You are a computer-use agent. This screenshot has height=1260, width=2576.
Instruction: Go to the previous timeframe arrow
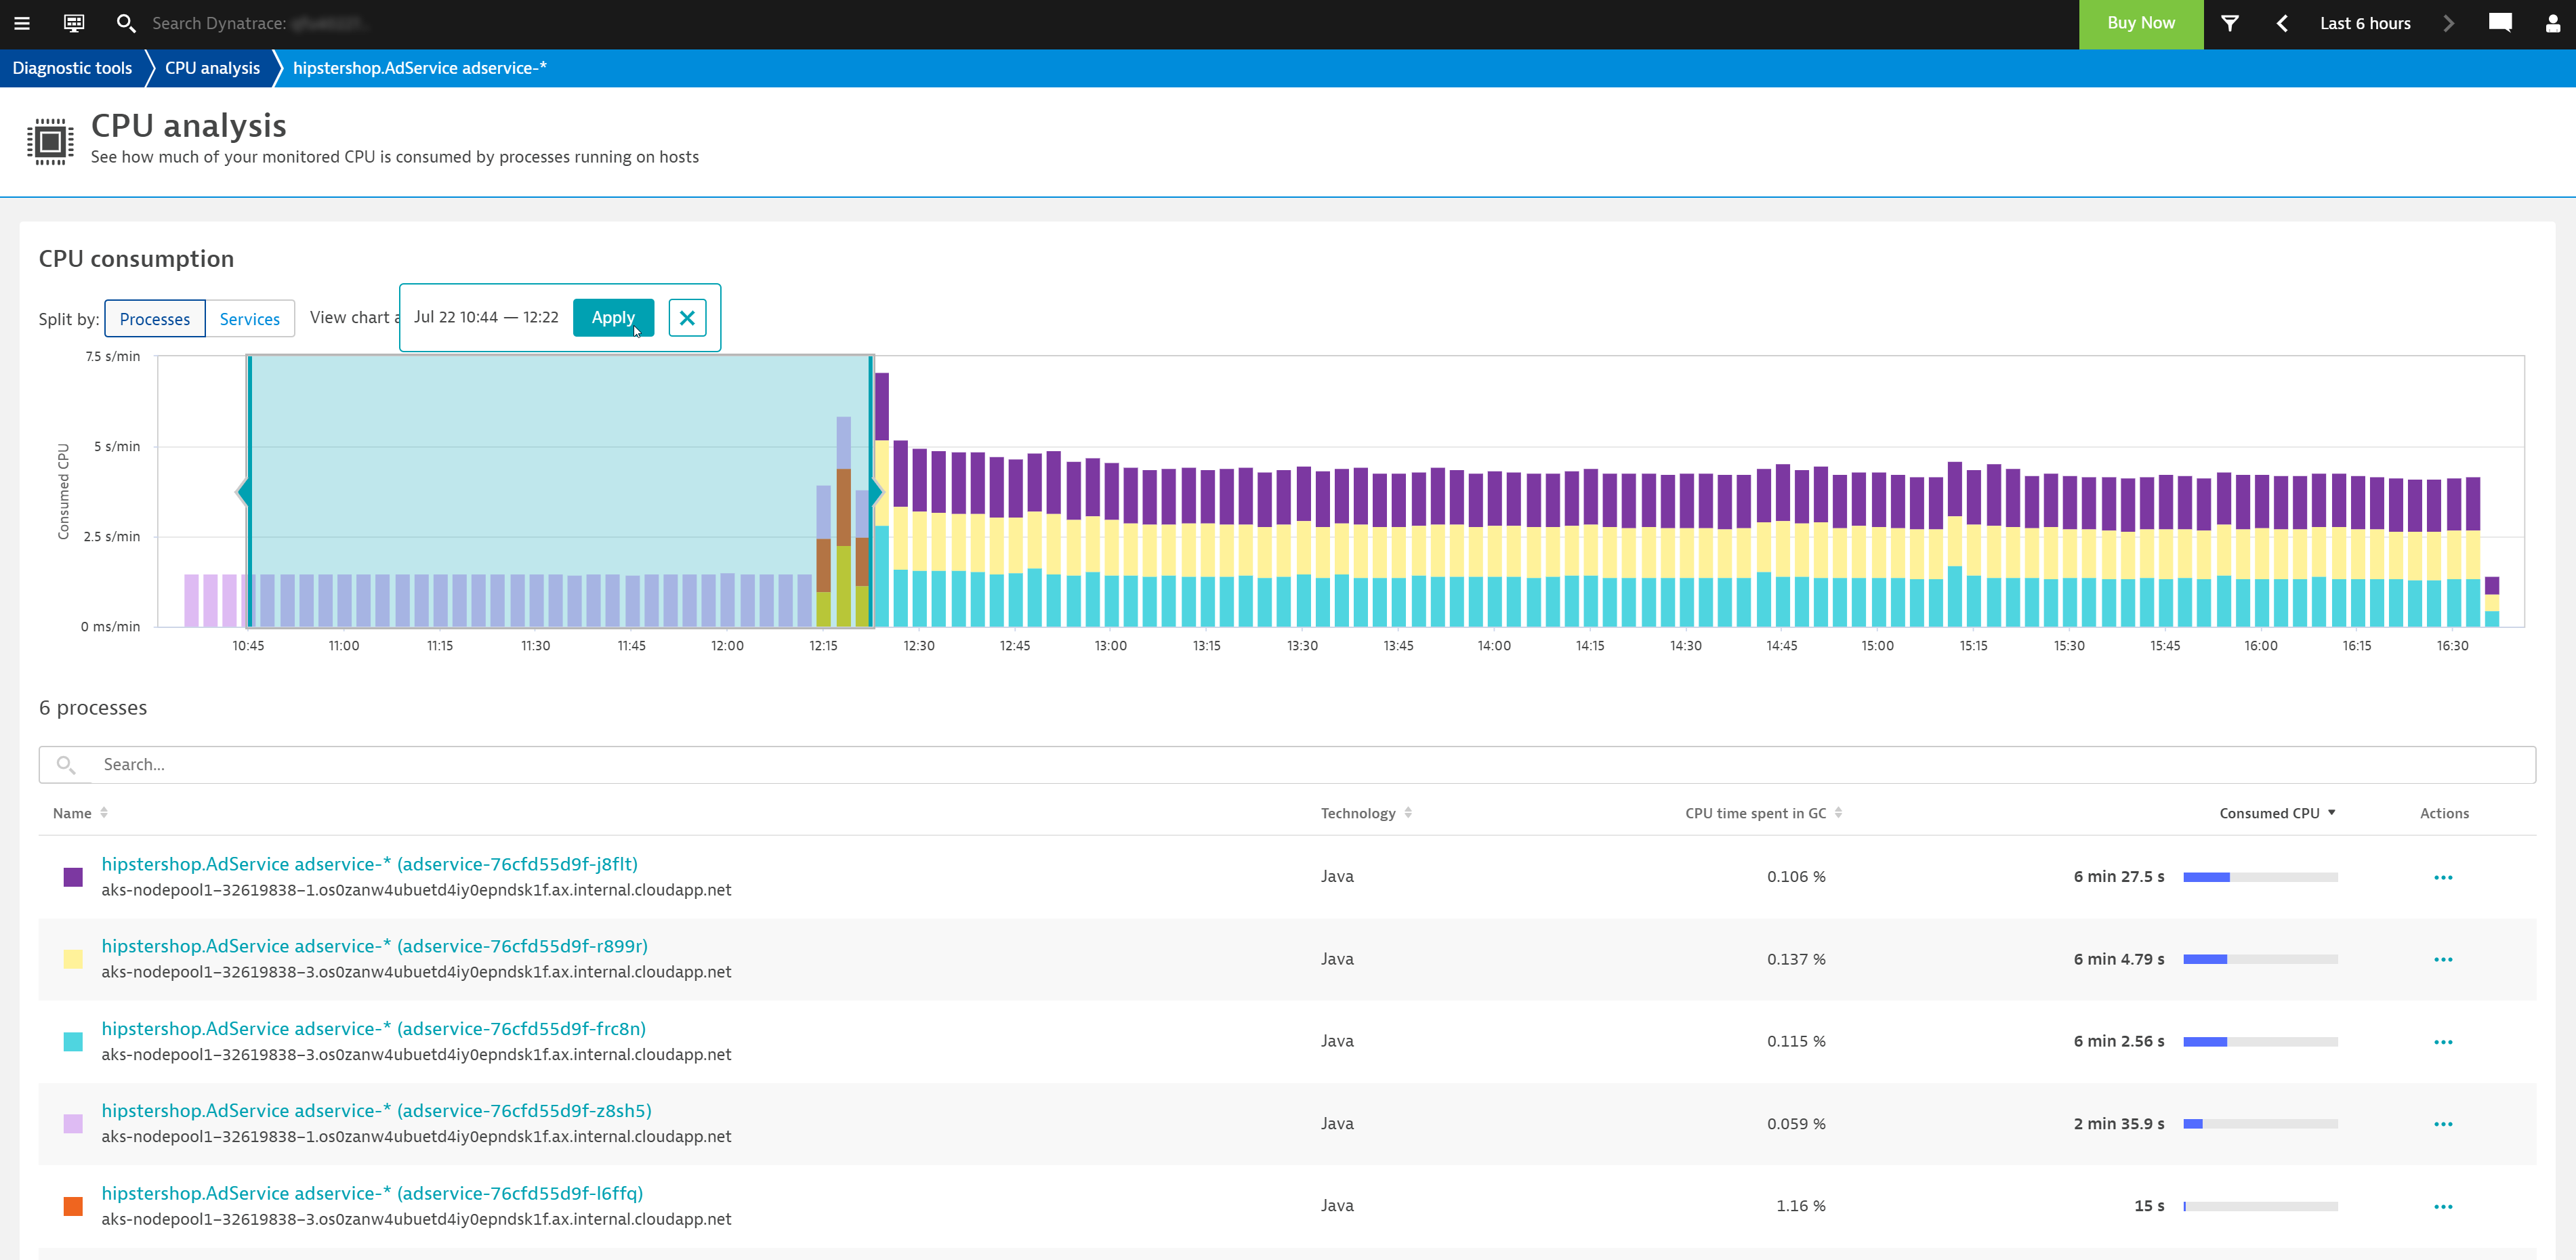[x=2282, y=23]
